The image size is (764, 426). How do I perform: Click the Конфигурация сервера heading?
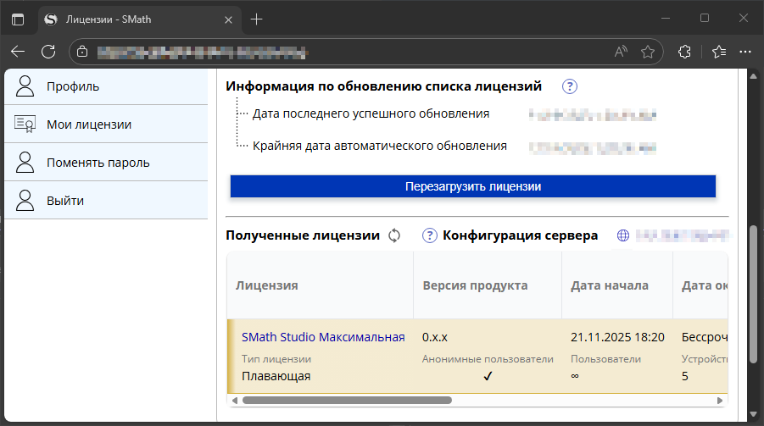[x=520, y=235]
